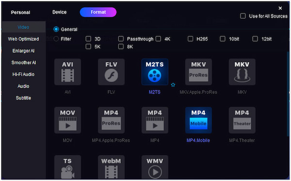Click the MP4.Mobile label text
Viewport: 291px width, 181px height.
pyautogui.click(x=198, y=140)
